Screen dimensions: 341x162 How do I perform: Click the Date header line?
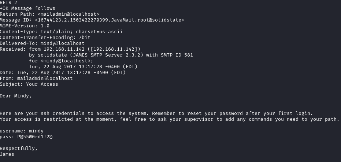click(x=63, y=73)
